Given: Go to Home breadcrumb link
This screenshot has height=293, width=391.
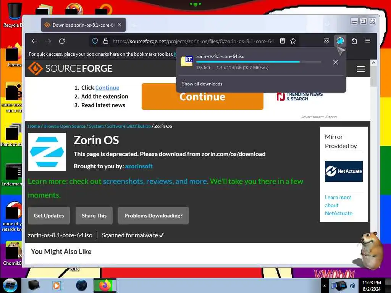Looking at the screenshot, I should 34,126.
